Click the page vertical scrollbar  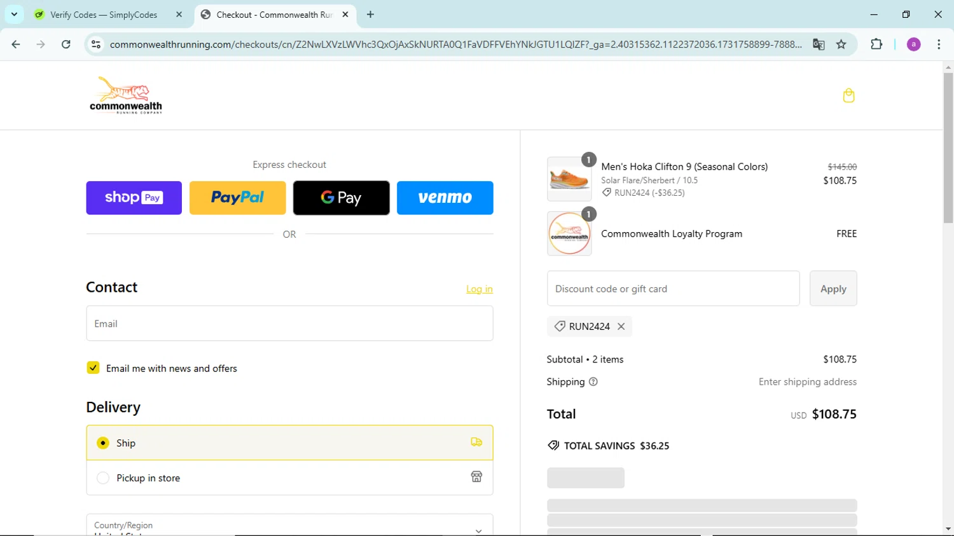pos(948,148)
